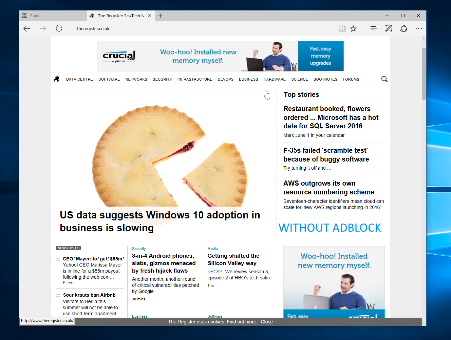Open Sour krauts ban Airbnb story
This screenshot has height=340, width=451.
(89, 295)
